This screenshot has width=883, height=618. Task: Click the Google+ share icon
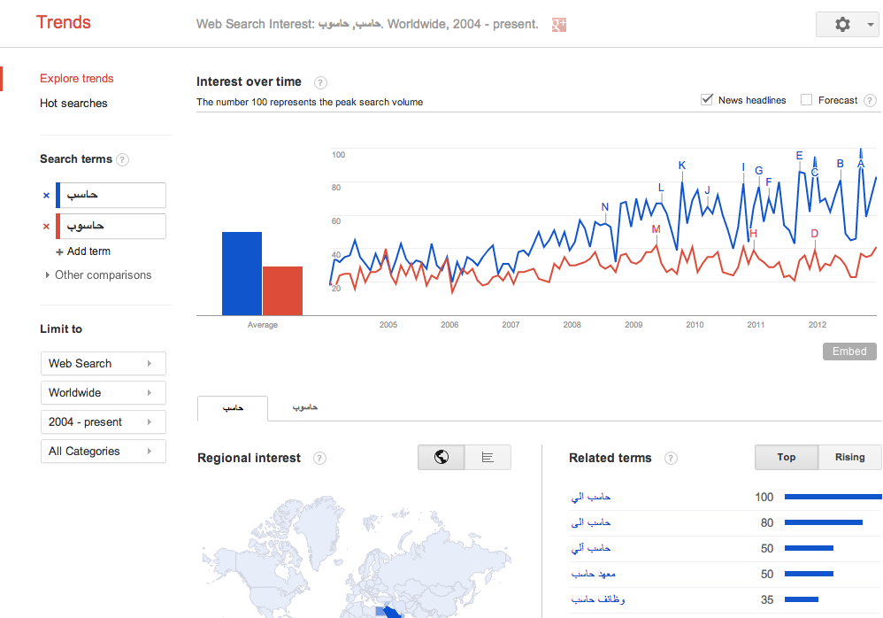tap(558, 25)
